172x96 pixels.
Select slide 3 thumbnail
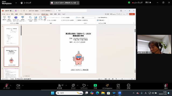coord(11,73)
